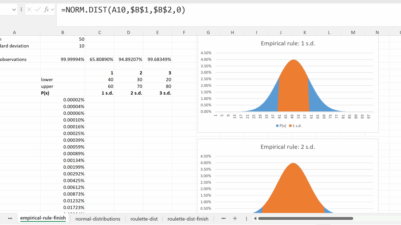Add a new sheet with plus icon
This screenshot has height=225, width=401.
(235, 218)
